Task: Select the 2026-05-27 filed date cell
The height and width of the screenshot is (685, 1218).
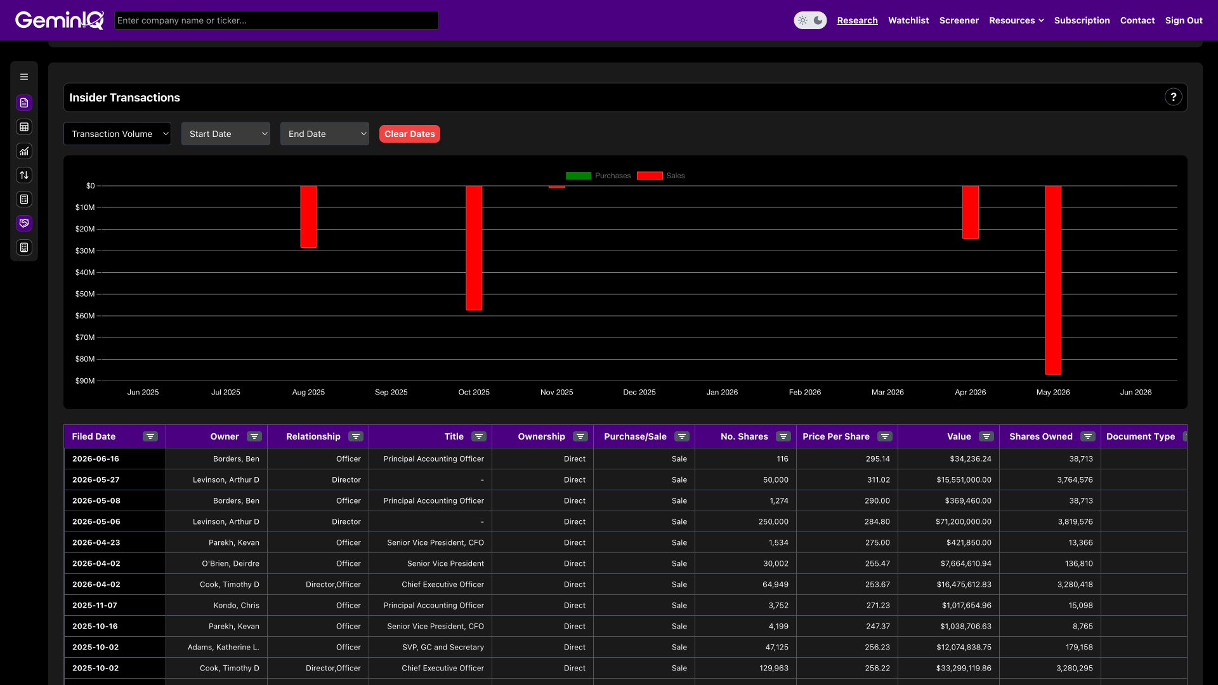Action: (x=115, y=480)
